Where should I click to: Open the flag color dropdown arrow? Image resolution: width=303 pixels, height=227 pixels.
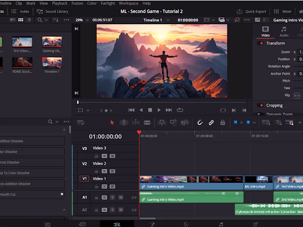click(x=242, y=123)
